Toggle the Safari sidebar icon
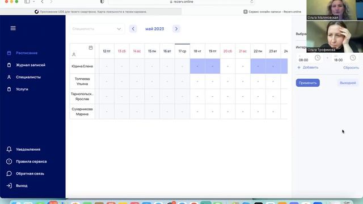Image resolution: width=363 pixels, height=204 pixels. tap(27, 2)
